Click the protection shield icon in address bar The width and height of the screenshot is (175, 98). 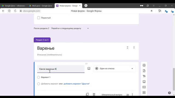(9, 11)
